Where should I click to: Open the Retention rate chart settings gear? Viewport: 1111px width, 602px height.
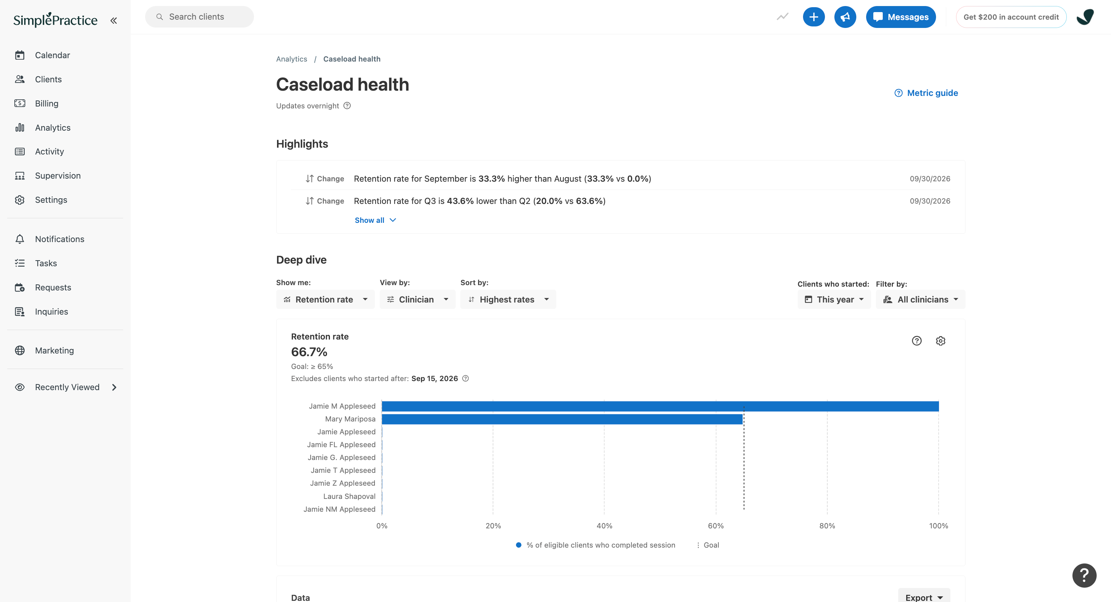point(940,341)
